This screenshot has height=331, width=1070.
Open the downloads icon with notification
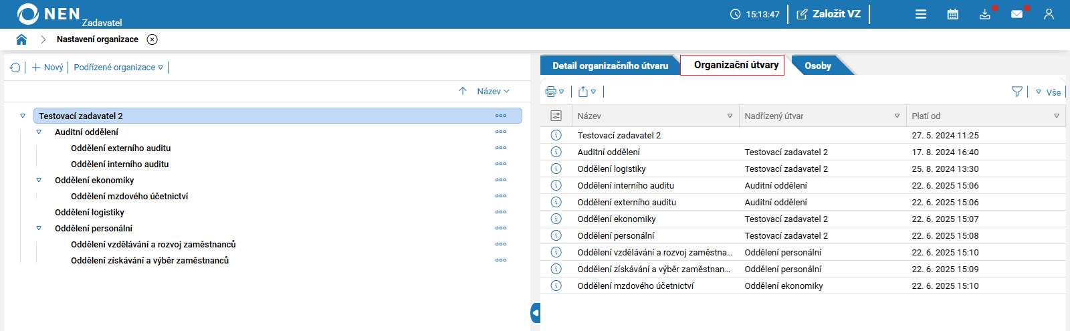[x=985, y=14]
